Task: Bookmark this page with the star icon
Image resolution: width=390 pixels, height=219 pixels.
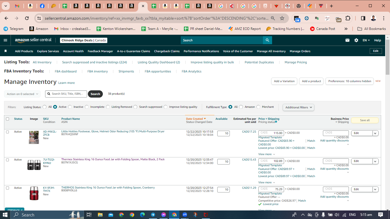Action: [282, 18]
